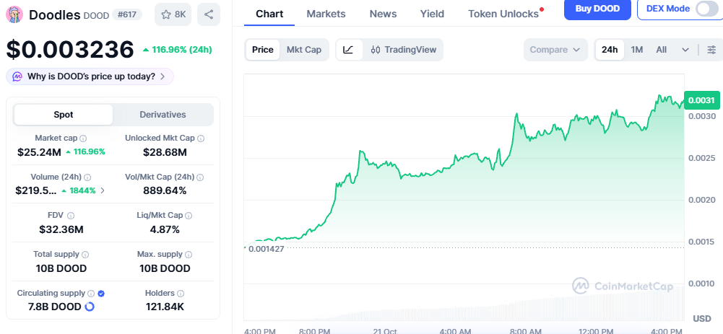Click verified badge beside Circulating supply
Image resolution: width=723 pixels, height=334 pixels.
101,294
